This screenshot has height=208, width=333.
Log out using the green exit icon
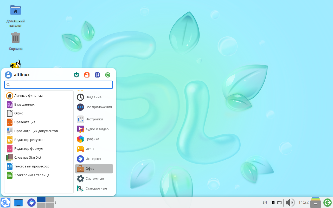[107, 75]
